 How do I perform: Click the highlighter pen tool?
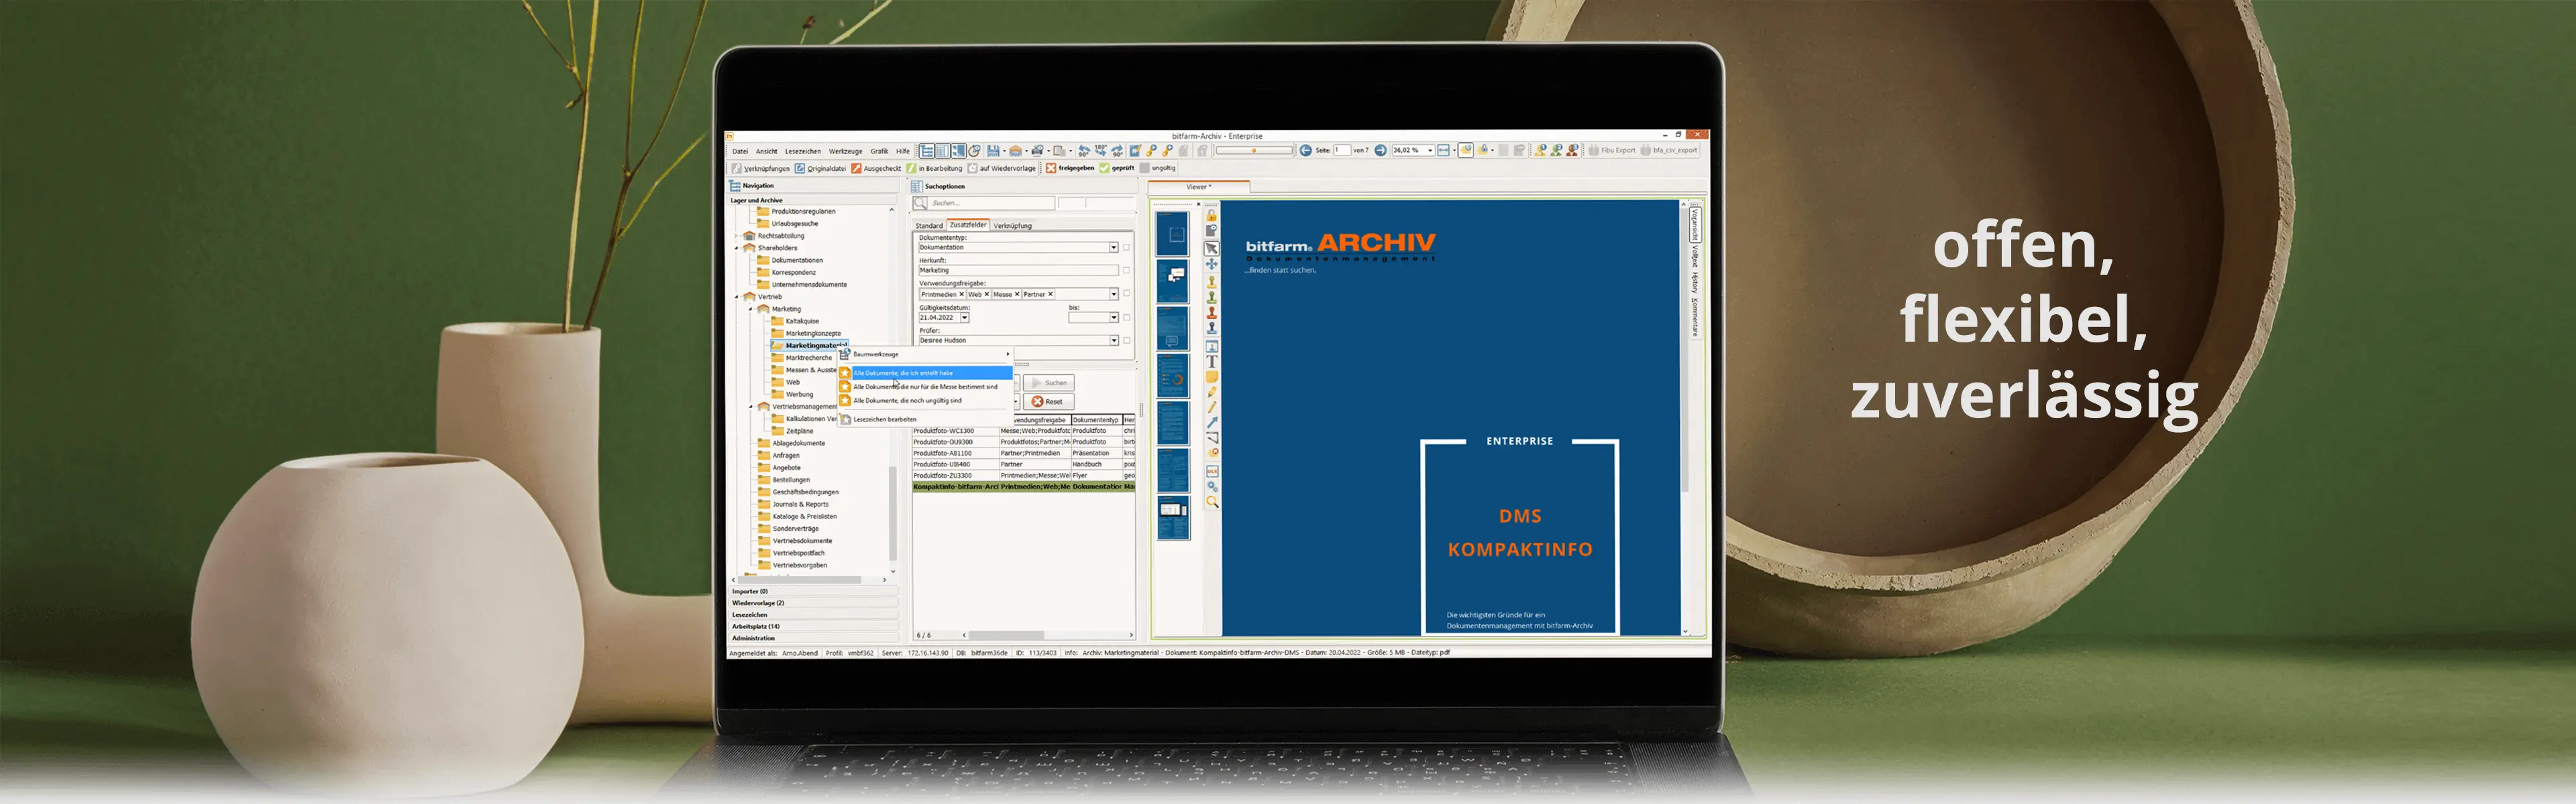[x=1212, y=393]
